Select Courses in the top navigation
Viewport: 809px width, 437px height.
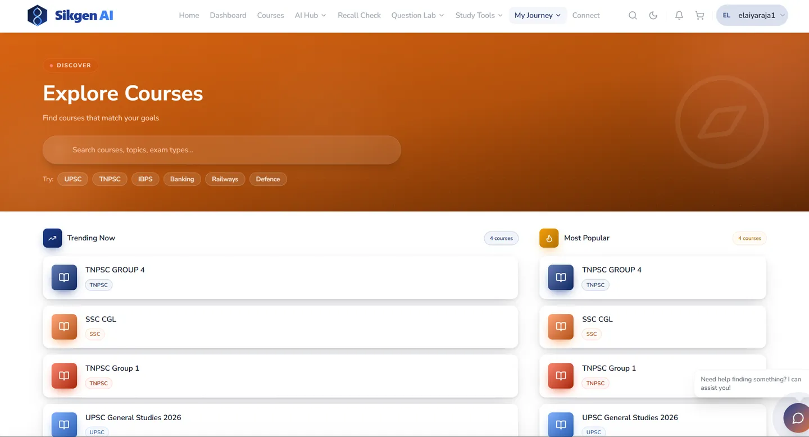pyautogui.click(x=270, y=16)
